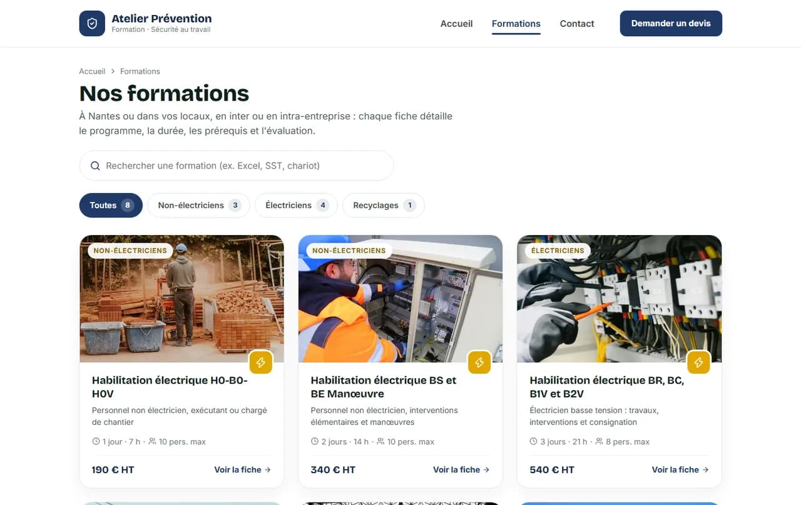Open the Formations navigation item
This screenshot has height=505, width=801.
516,24
